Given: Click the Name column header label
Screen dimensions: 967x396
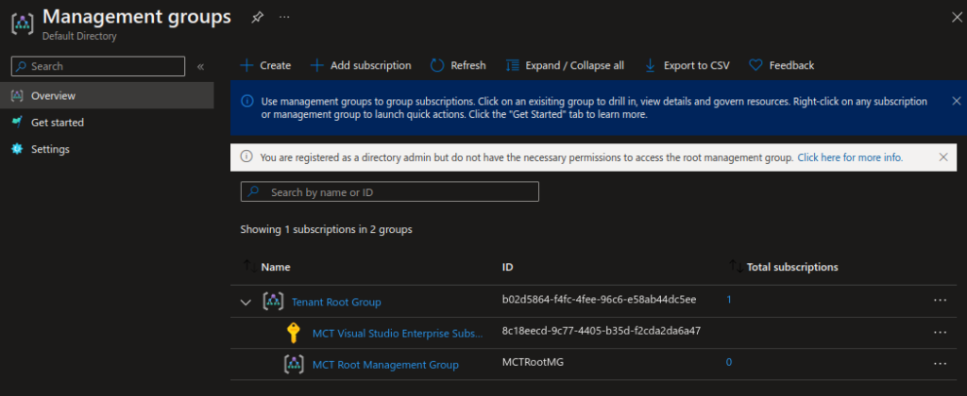Looking at the screenshot, I should 276,267.
